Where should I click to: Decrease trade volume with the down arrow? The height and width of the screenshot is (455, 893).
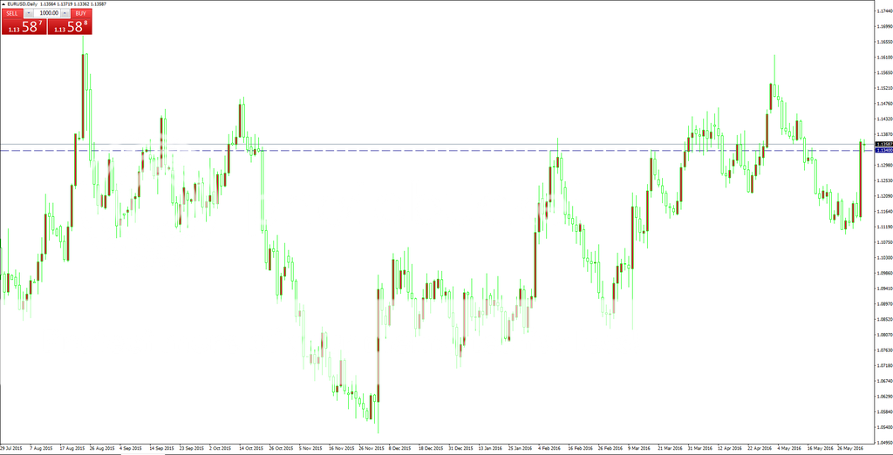point(28,12)
